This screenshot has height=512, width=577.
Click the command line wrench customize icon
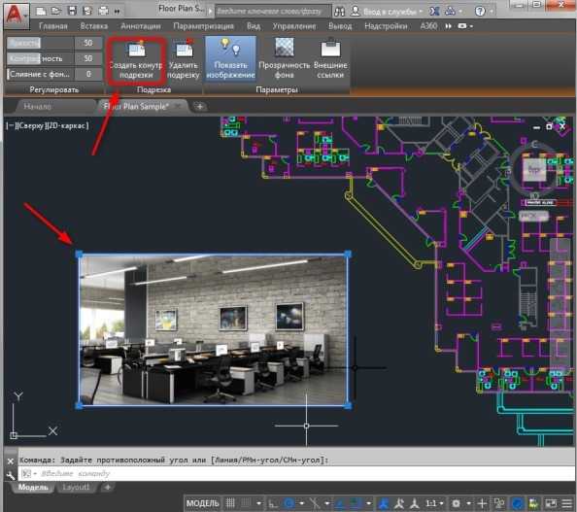pos(11,475)
